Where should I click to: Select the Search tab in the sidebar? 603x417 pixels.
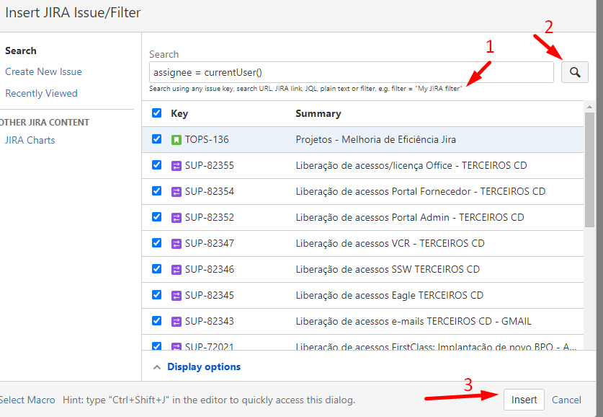[21, 51]
